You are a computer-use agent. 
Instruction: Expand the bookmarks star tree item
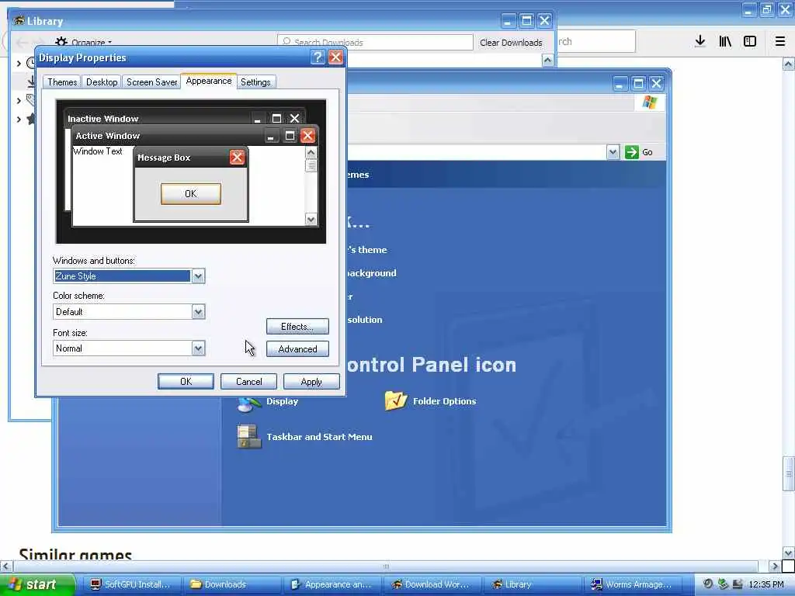19,119
